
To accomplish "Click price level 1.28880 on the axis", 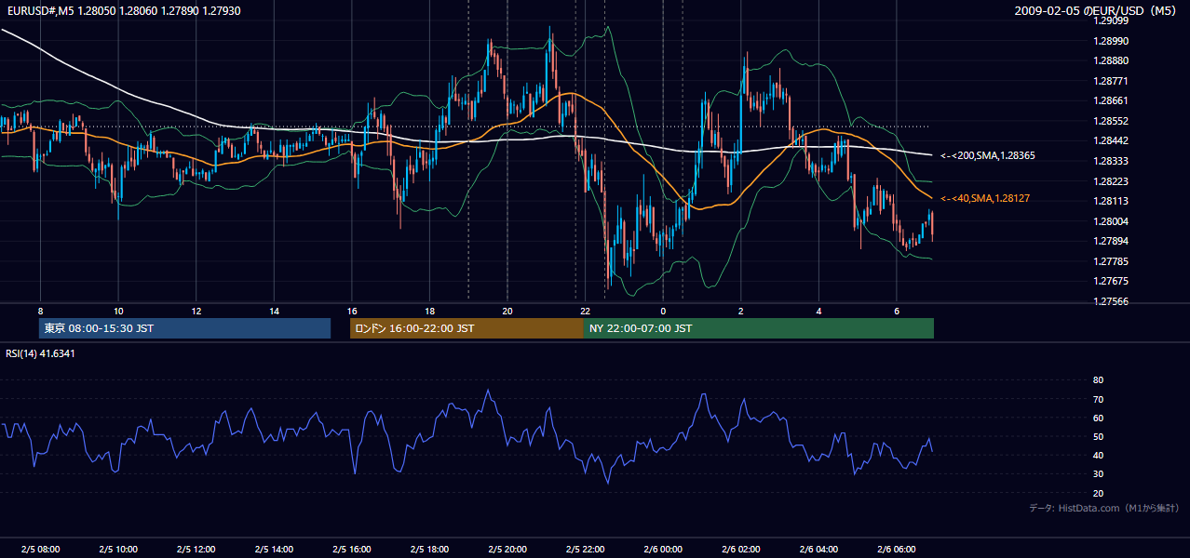I will point(1110,61).
